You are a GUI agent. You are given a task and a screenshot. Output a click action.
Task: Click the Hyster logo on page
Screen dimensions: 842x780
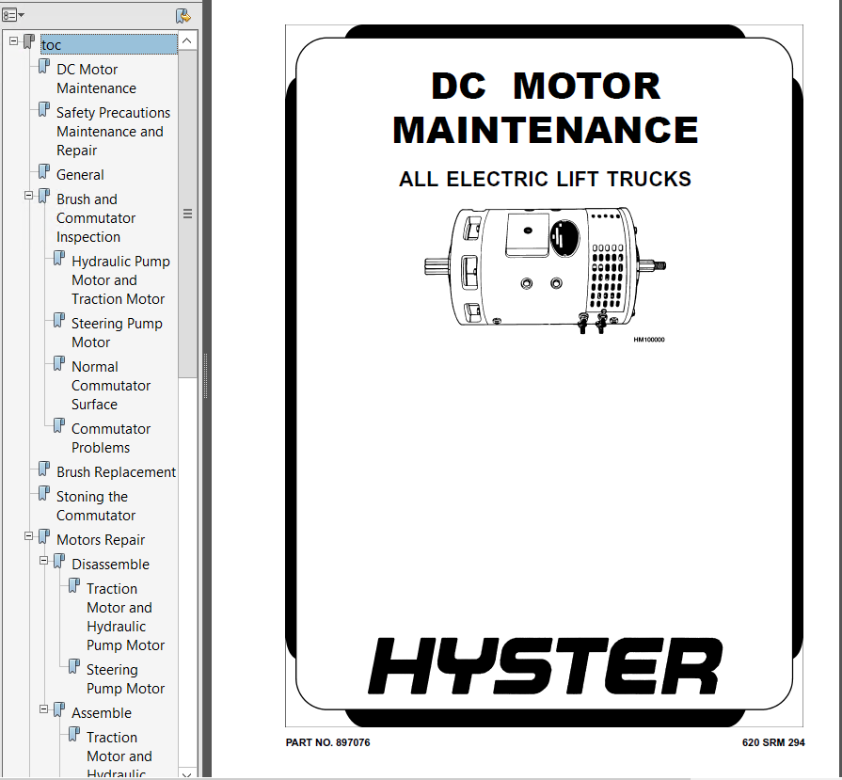pyautogui.click(x=545, y=666)
